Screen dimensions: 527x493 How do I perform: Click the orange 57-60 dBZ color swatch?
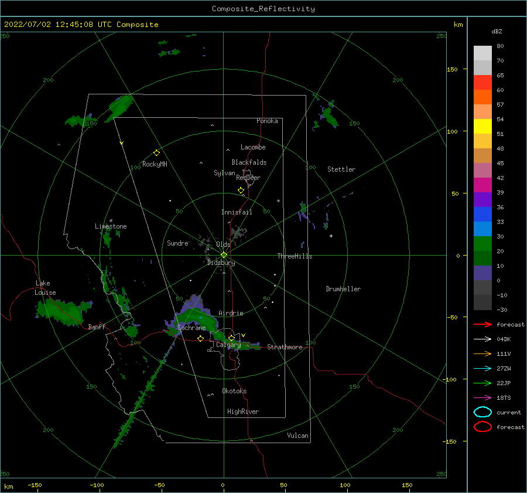[x=482, y=97]
